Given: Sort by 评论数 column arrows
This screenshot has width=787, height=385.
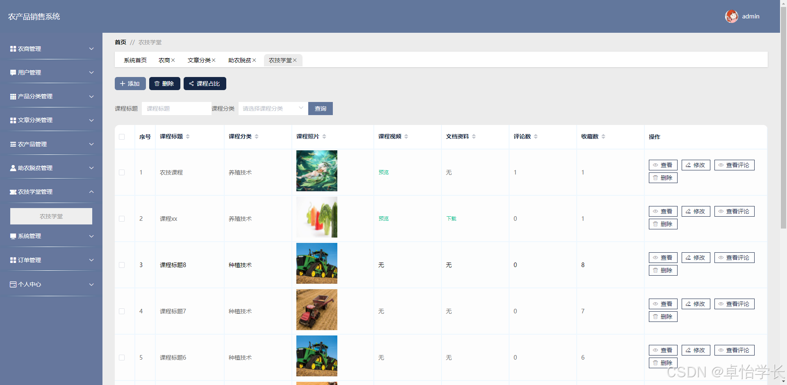Looking at the screenshot, I should [x=536, y=136].
